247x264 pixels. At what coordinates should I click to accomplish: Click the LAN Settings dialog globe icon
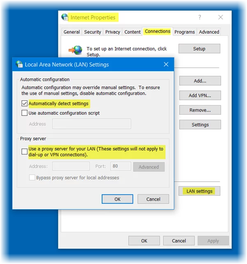point(19,65)
